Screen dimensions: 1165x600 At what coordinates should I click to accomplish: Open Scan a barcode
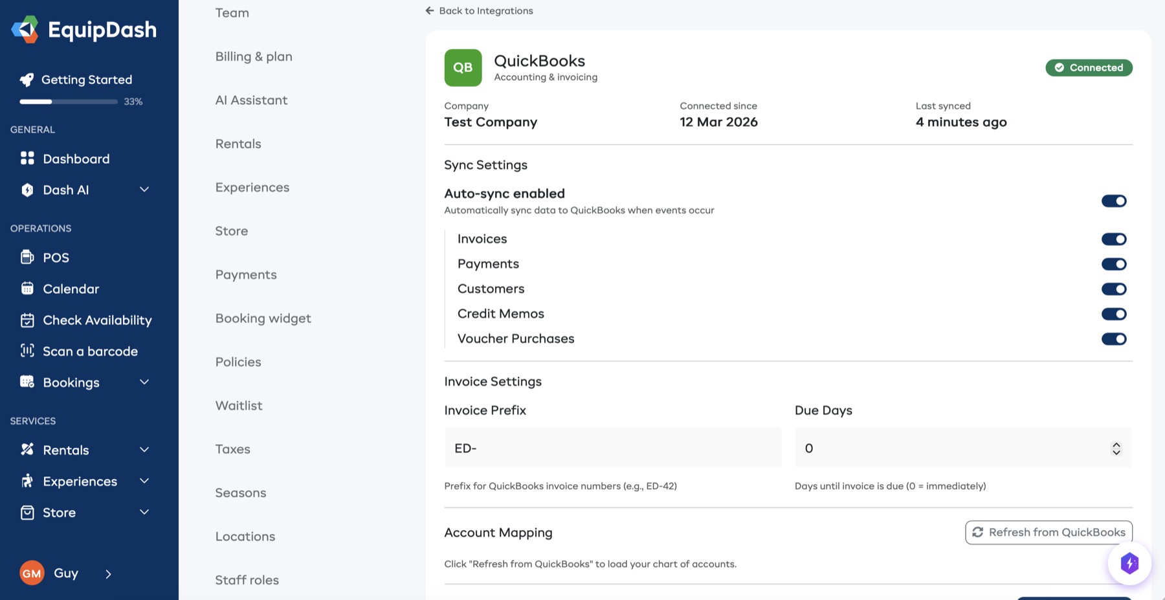(x=27, y=351)
